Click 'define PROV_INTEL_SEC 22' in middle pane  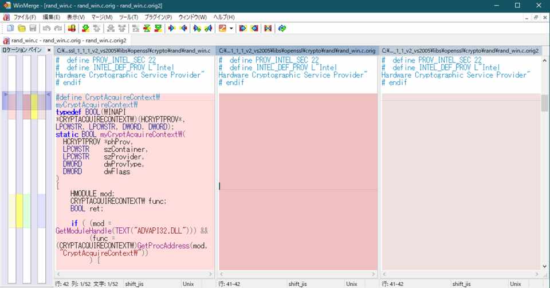pyautogui.click(x=274, y=60)
